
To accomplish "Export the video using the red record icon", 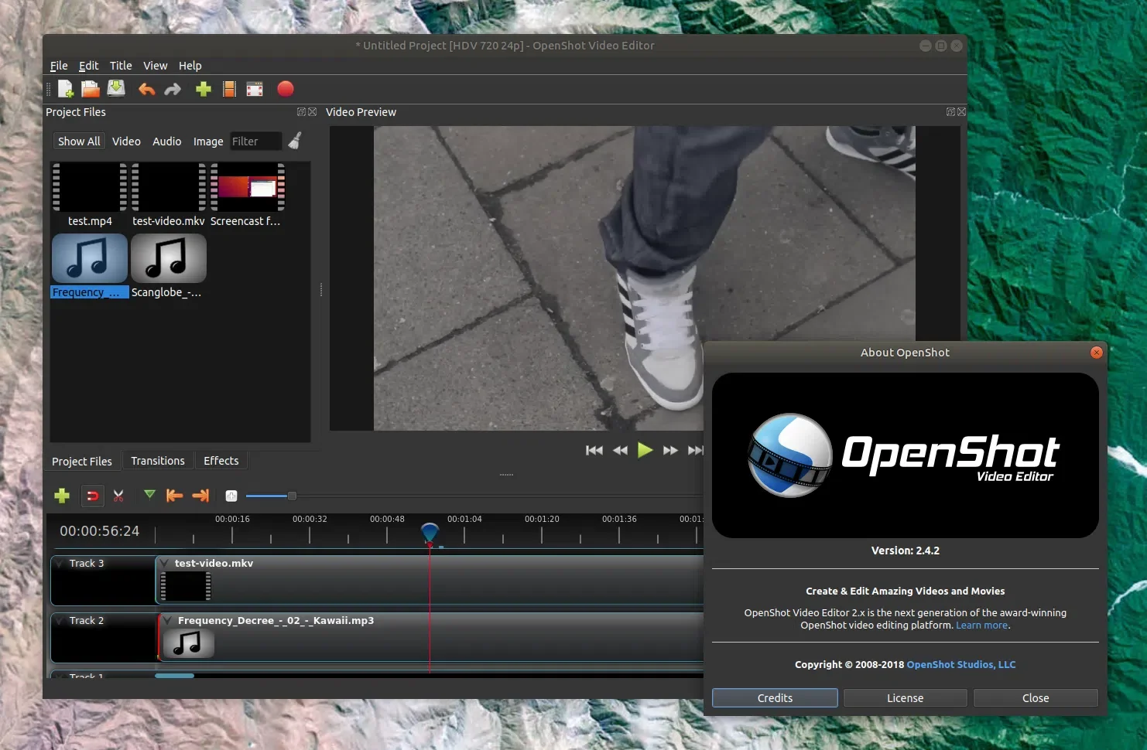I will tap(285, 89).
